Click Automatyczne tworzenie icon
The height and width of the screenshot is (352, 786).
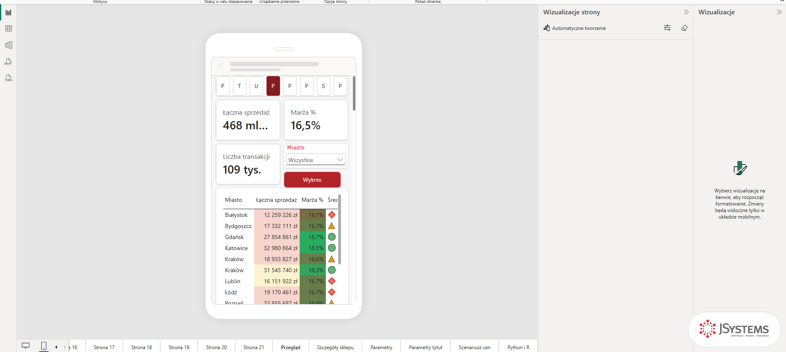point(547,28)
